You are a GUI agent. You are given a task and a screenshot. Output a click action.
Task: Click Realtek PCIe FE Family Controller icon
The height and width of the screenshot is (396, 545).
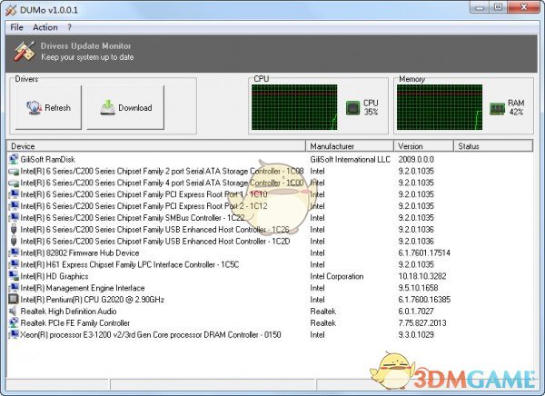pos(14,322)
